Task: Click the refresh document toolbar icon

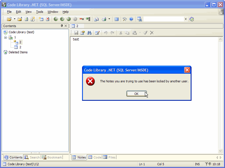Action: [27, 19]
